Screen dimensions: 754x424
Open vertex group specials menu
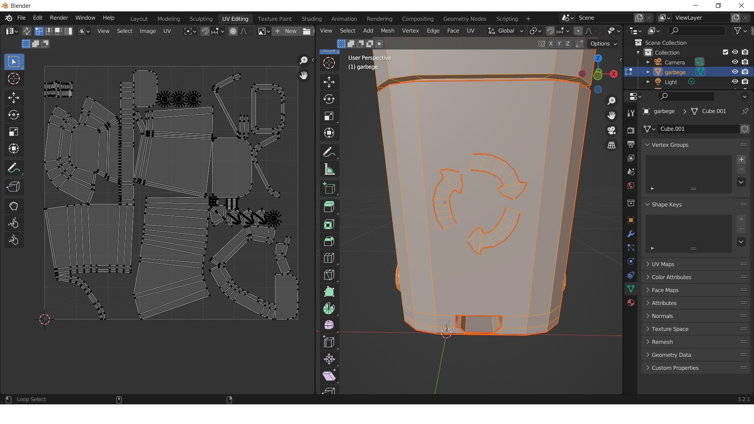click(741, 182)
